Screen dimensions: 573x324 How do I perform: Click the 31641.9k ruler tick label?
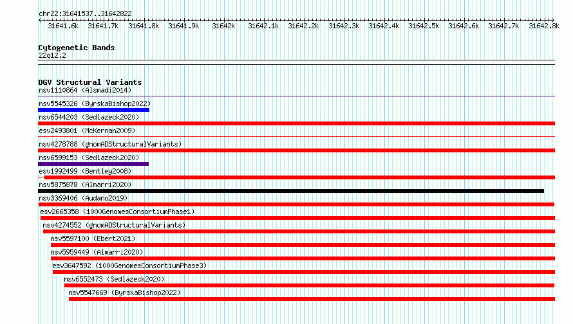click(183, 26)
